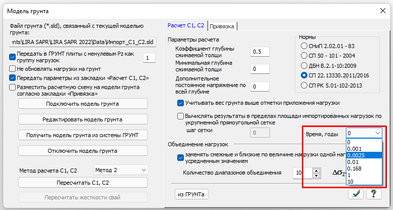Pick value 10 from time dropdown list
The height and width of the screenshot is (210, 393).
click(x=350, y=181)
